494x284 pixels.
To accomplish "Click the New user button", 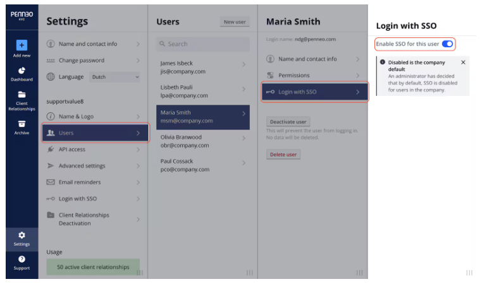I will click(x=235, y=21).
